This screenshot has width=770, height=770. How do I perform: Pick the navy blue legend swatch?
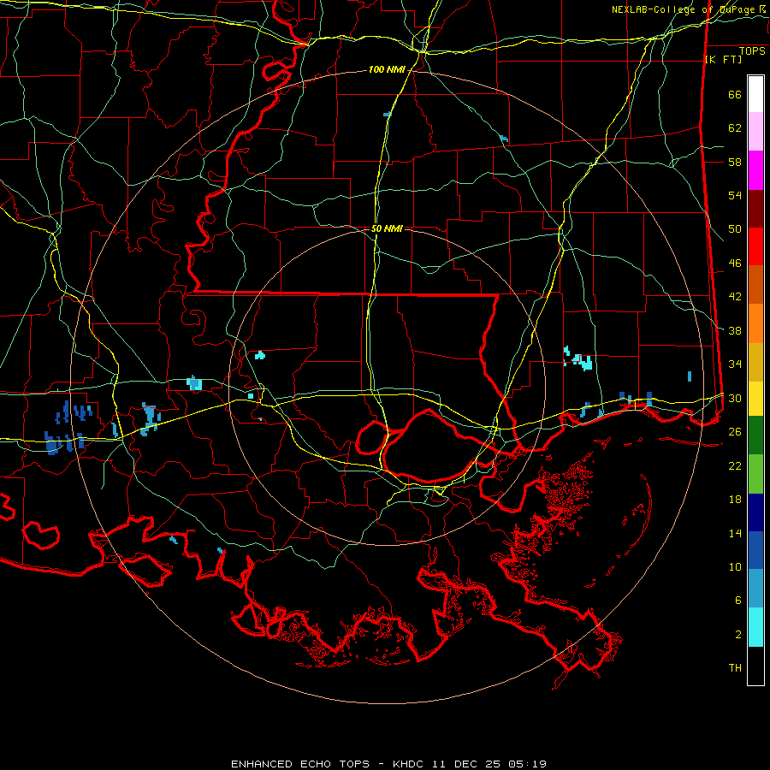click(x=755, y=512)
